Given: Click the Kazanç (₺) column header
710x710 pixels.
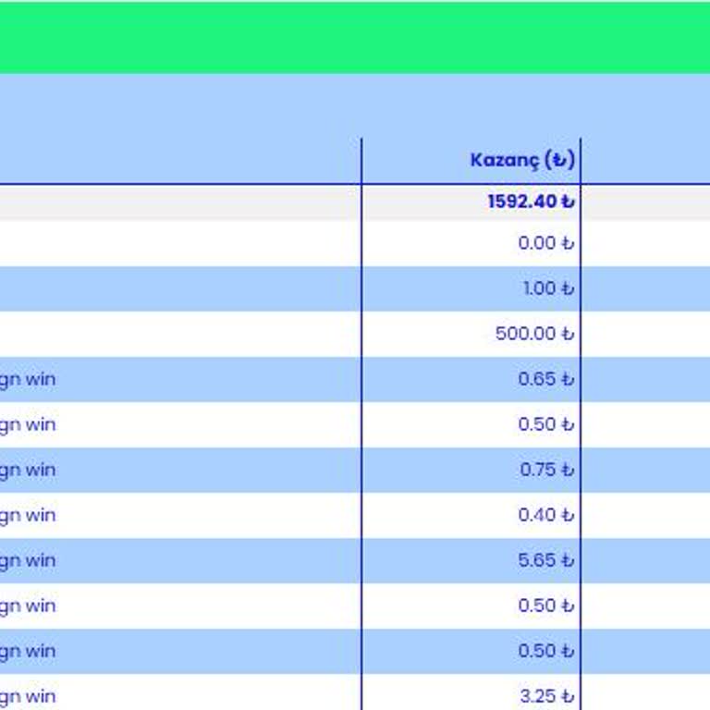Looking at the screenshot, I should pyautogui.click(x=522, y=160).
